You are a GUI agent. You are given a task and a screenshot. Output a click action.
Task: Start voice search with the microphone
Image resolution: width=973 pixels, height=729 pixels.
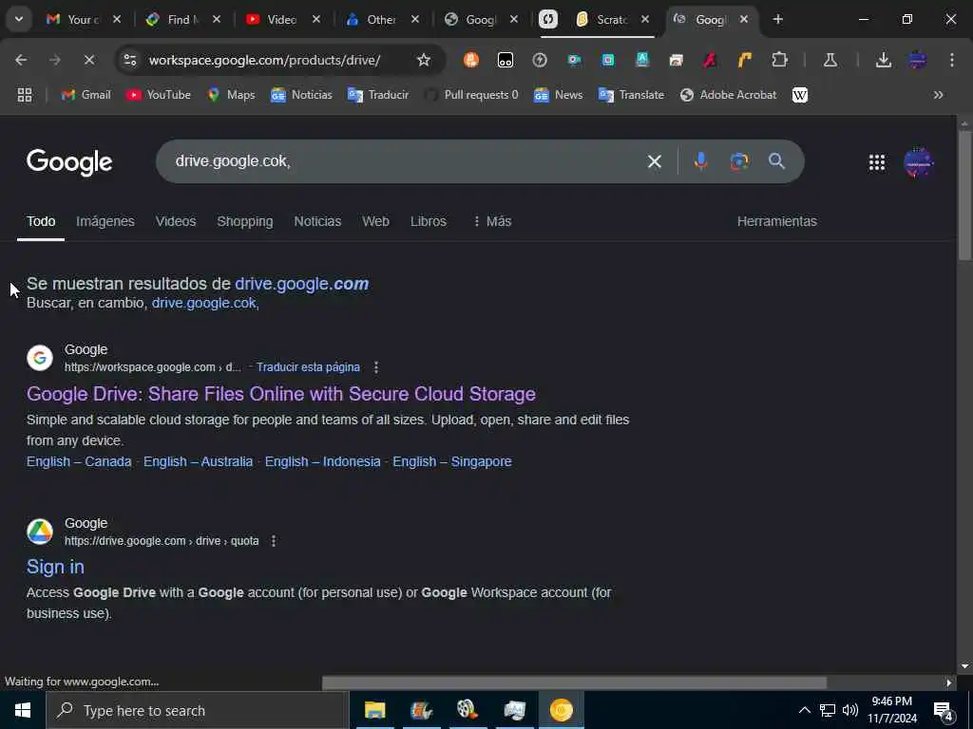tap(700, 161)
